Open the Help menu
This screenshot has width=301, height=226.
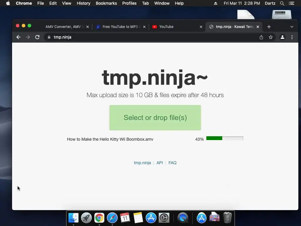179,3
